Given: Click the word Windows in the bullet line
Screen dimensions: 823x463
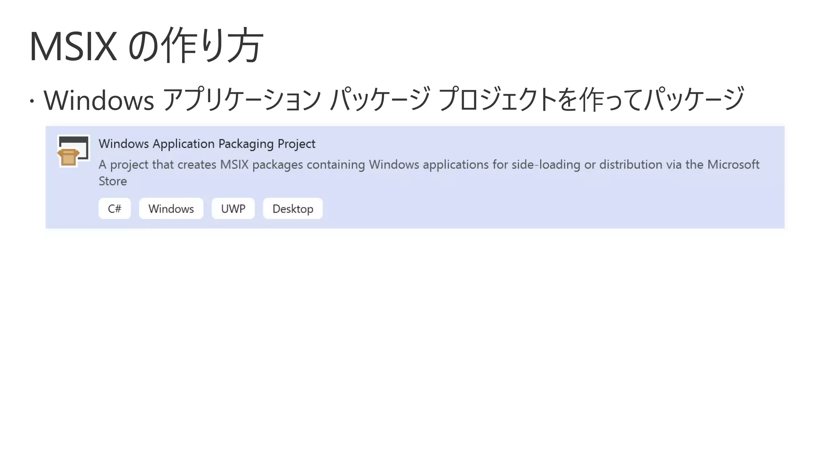Looking at the screenshot, I should (99, 100).
